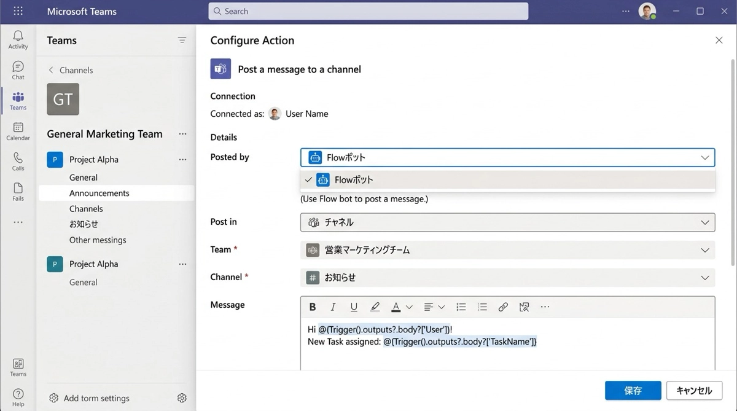The image size is (737, 411).
Task: Open the Activity bell in sidebar
Action: click(18, 40)
